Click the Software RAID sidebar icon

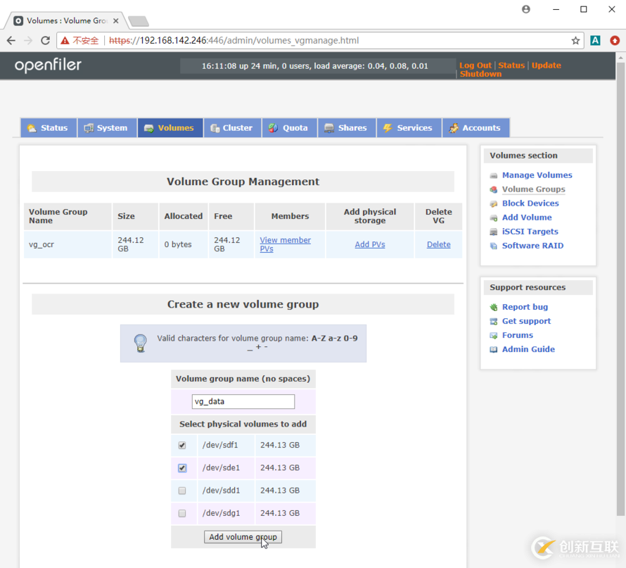[494, 246]
